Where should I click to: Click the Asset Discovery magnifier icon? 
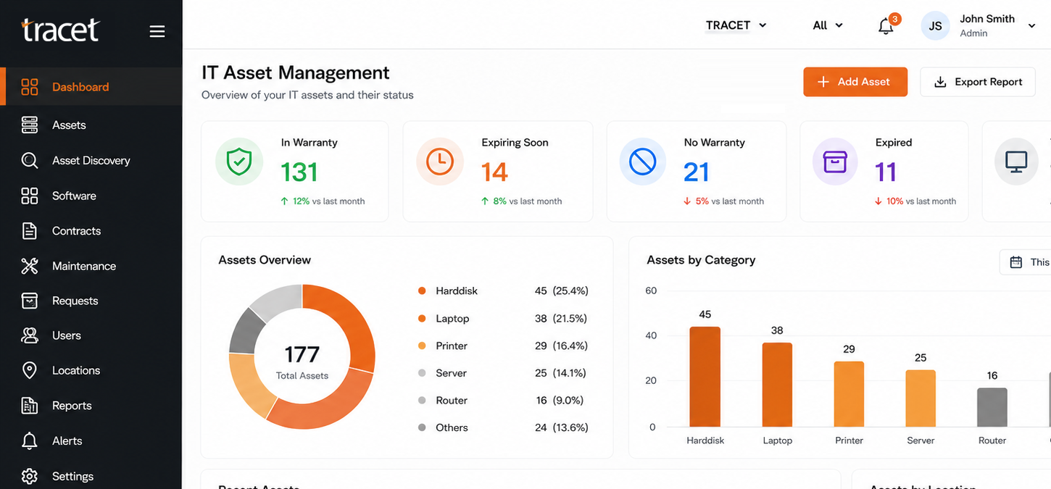[30, 160]
